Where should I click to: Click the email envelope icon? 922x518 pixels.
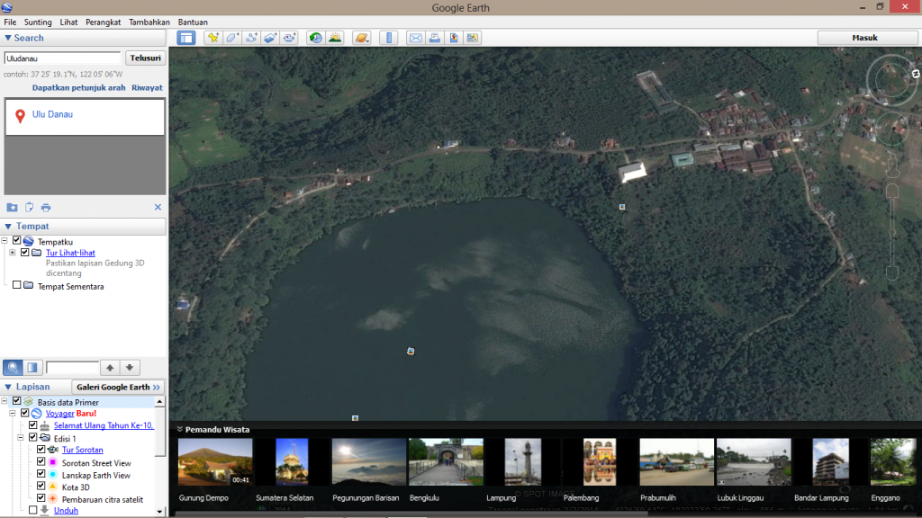[x=415, y=38]
